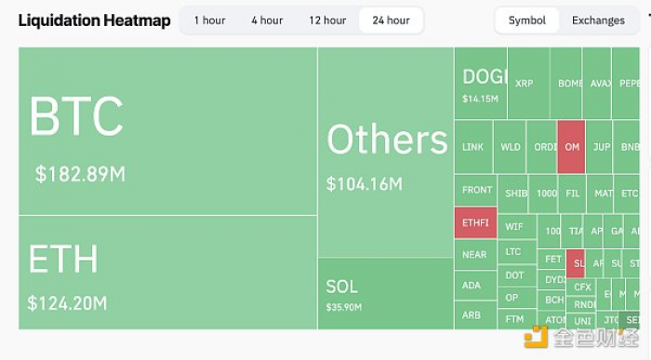Open the ETH $124.20M tile

[167, 273]
